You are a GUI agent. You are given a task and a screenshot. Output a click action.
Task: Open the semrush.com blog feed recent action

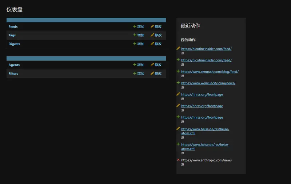coord(210,72)
